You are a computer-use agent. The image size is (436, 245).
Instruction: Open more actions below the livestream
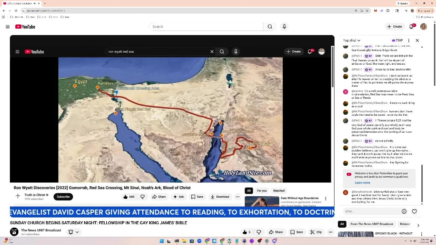(x=330, y=232)
